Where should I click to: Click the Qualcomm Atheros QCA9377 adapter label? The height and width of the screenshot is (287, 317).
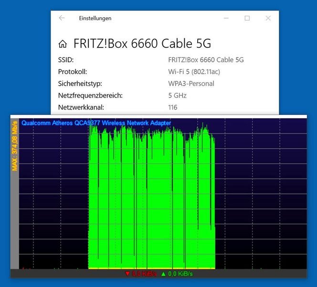point(96,123)
